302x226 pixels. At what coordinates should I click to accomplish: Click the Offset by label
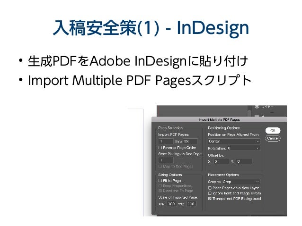click(x=216, y=155)
